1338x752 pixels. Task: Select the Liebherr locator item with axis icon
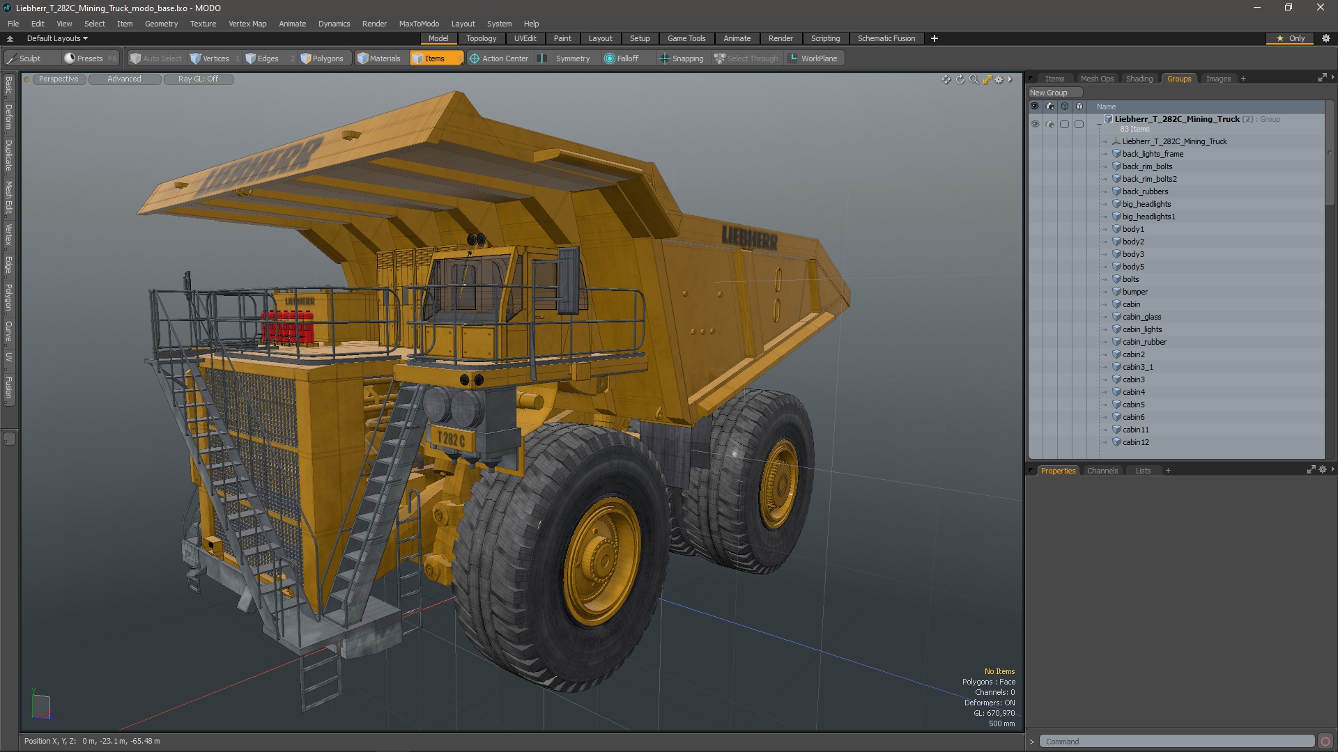point(1174,141)
